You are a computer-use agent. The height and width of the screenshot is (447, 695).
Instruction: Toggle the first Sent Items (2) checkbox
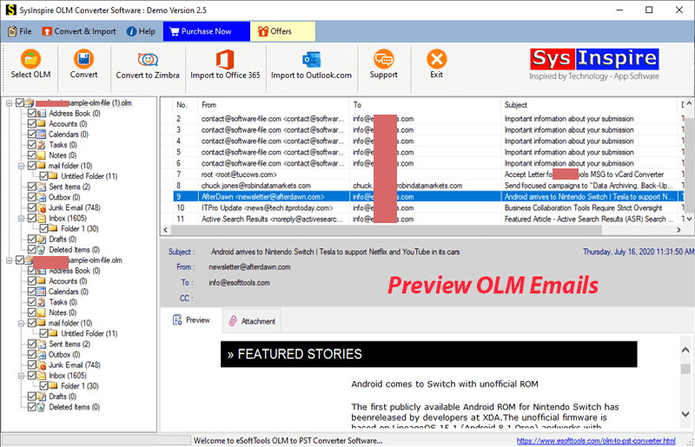click(x=31, y=187)
